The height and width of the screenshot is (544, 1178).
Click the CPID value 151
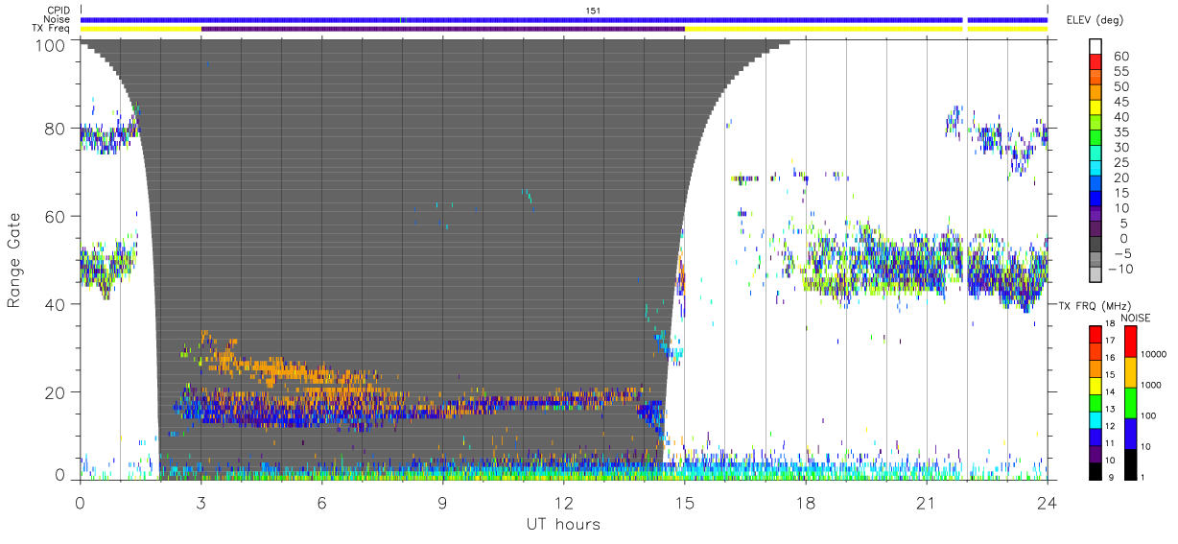click(593, 11)
